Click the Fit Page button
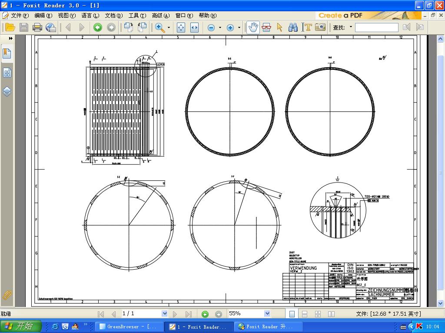 pos(181,27)
